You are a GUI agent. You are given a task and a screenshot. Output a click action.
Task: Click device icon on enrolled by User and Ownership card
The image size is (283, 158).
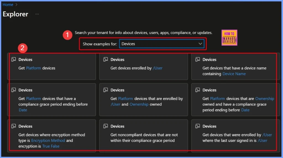tap(106, 90)
